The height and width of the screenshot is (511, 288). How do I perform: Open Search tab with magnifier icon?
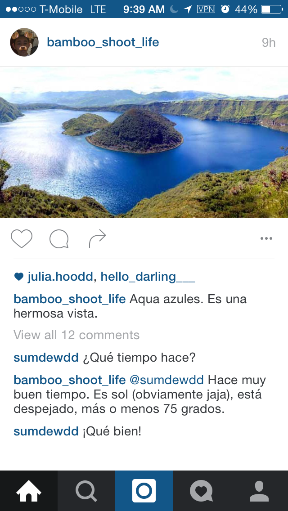click(x=86, y=491)
